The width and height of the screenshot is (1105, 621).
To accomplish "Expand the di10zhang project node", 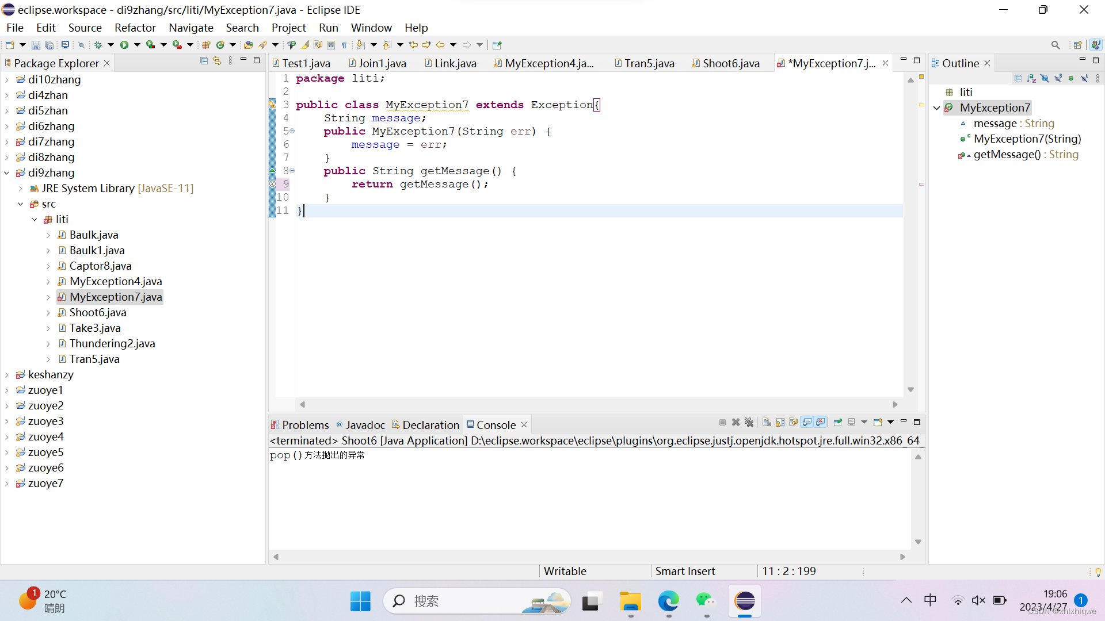I will [7, 80].
